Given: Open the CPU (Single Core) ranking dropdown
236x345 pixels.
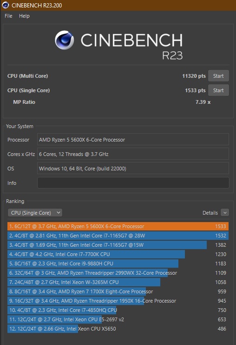Looking at the screenshot, I should (35, 213).
